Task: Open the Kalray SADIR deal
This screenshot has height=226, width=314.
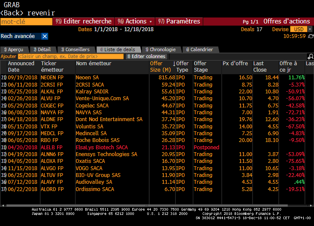Action: click(92, 92)
